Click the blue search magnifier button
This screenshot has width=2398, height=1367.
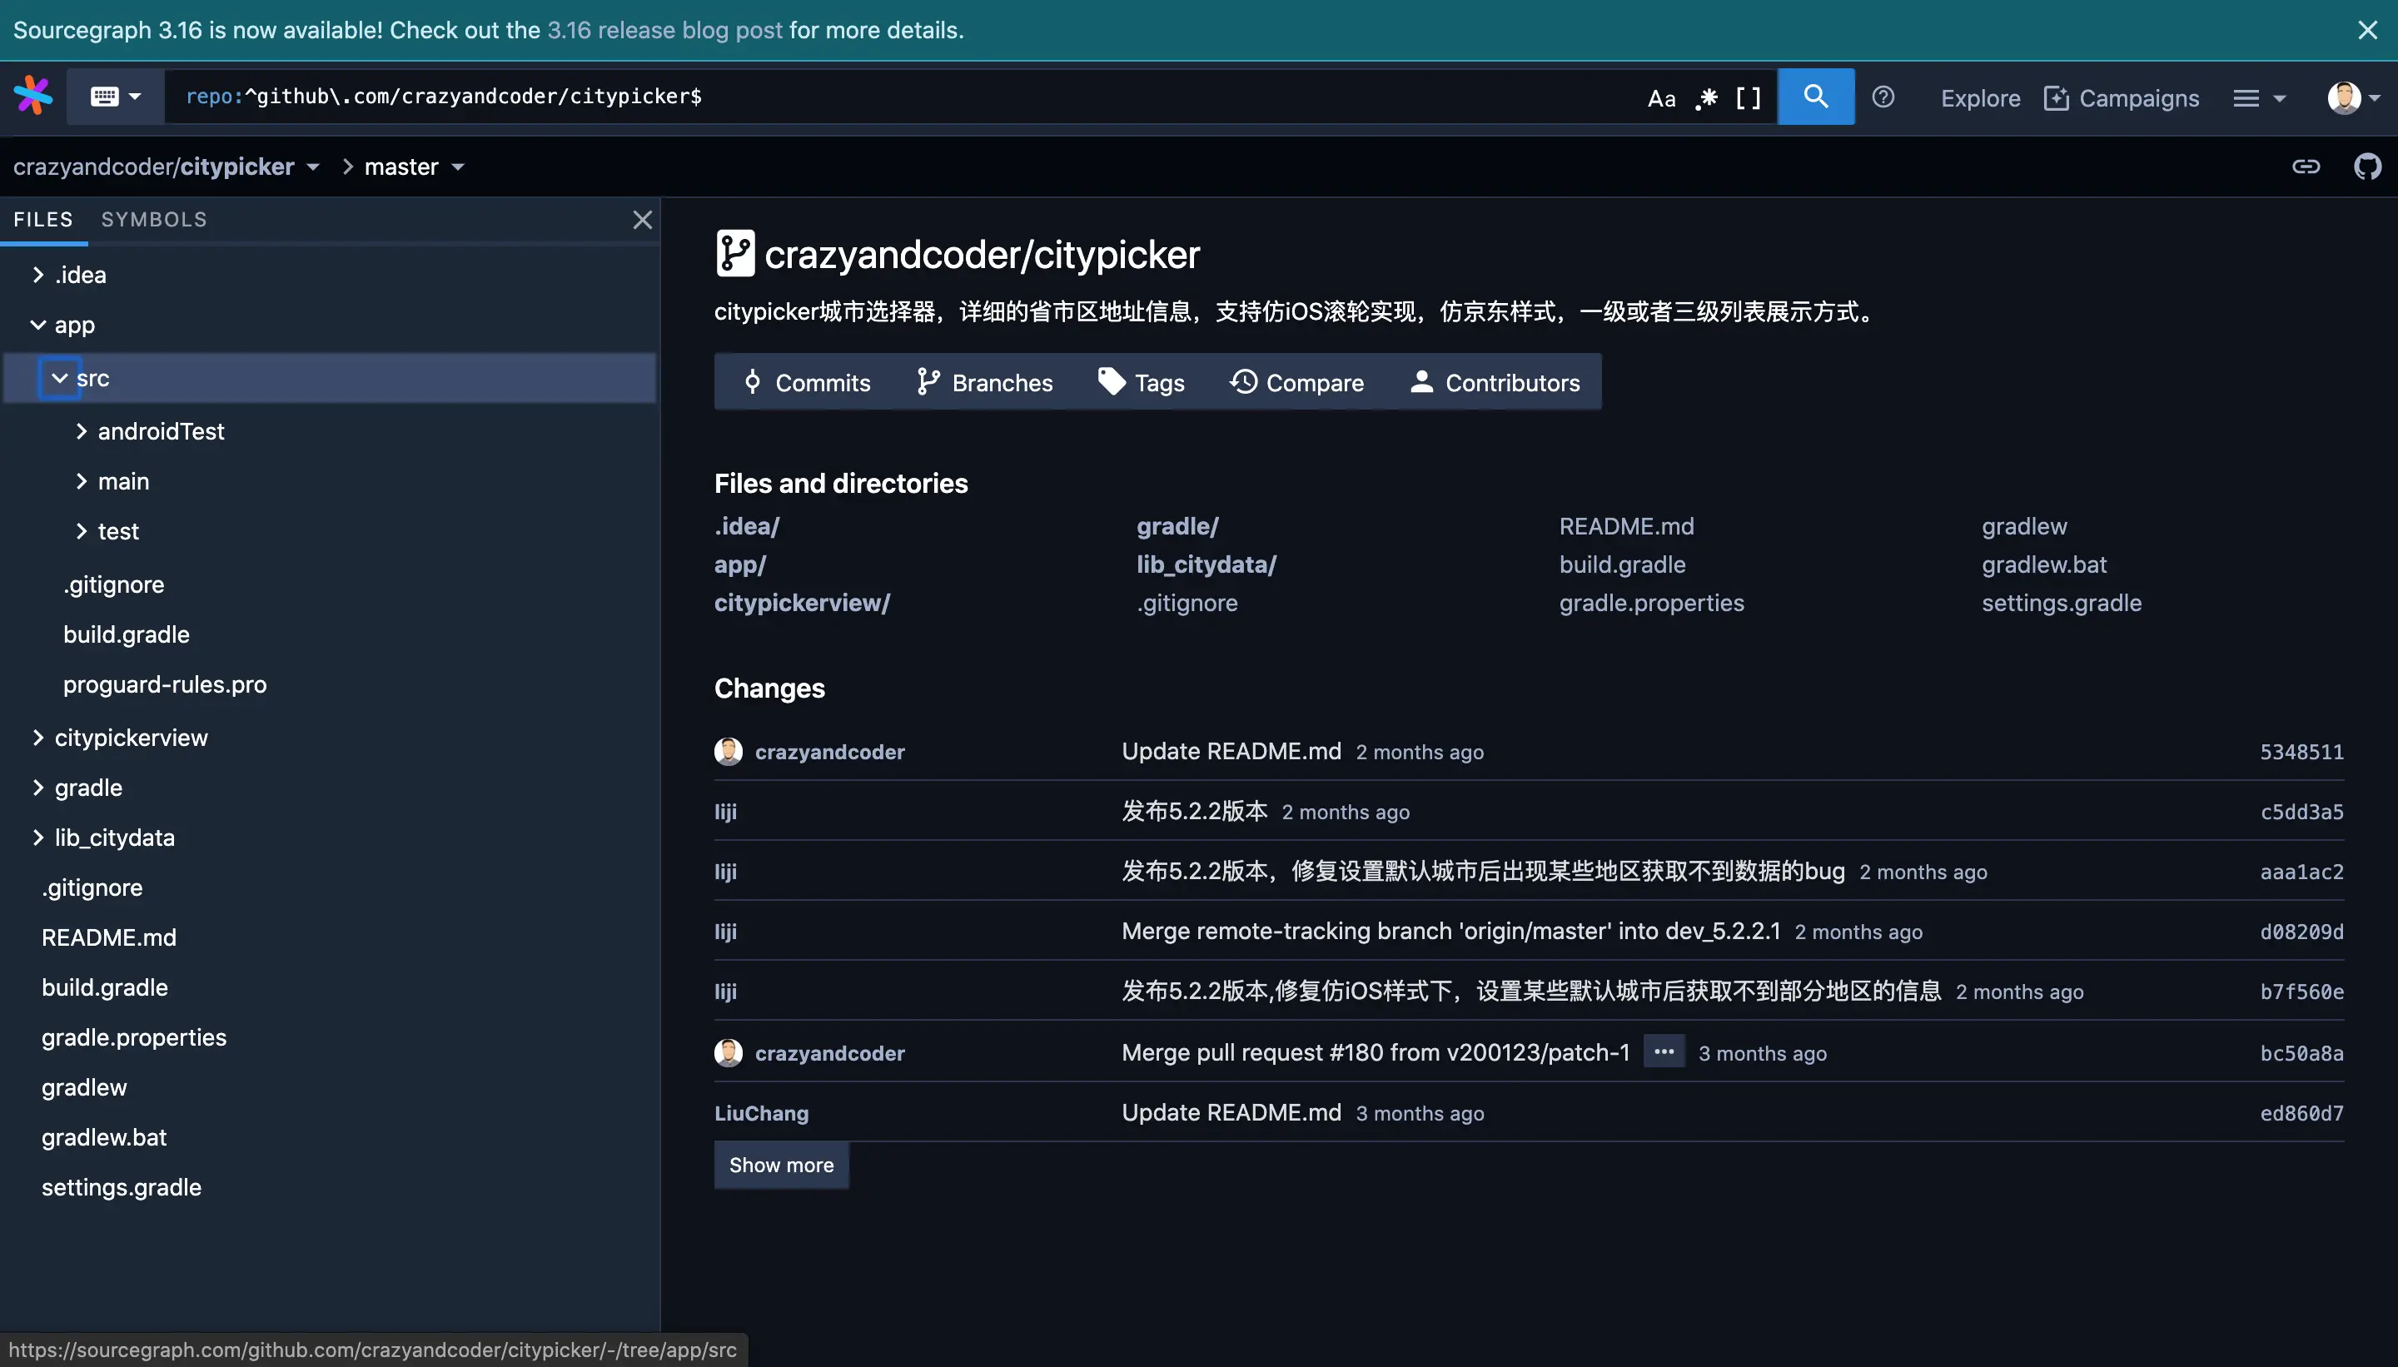coord(1815,96)
